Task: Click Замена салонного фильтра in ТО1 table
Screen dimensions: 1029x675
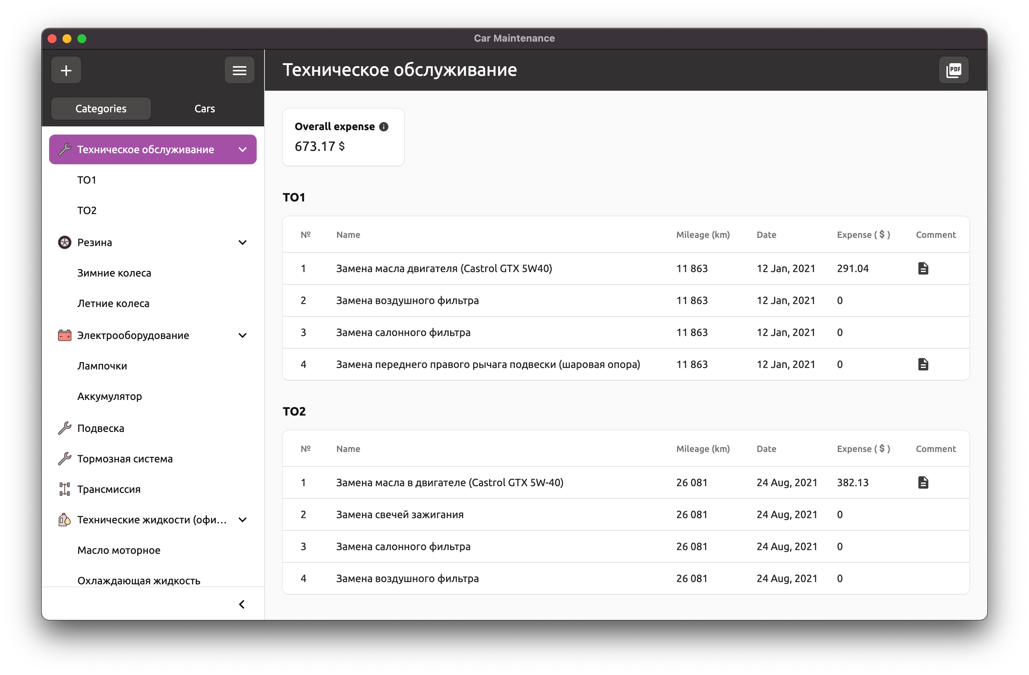Action: (403, 332)
